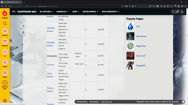Open Necralisk Bounty link for Lvl 40-60

click(x=51, y=44)
